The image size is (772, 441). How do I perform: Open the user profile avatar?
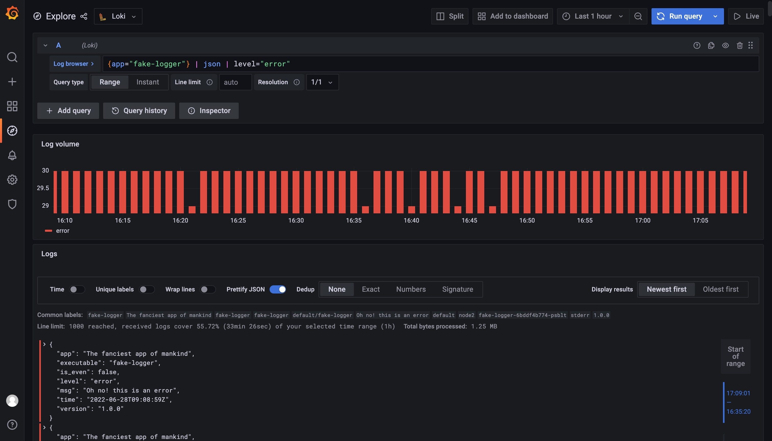pyautogui.click(x=12, y=400)
